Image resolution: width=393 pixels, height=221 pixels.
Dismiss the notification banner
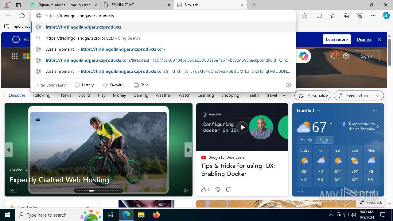click(x=364, y=39)
